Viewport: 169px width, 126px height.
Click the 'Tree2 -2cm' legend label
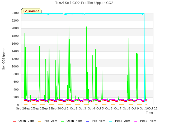pos(122,121)
